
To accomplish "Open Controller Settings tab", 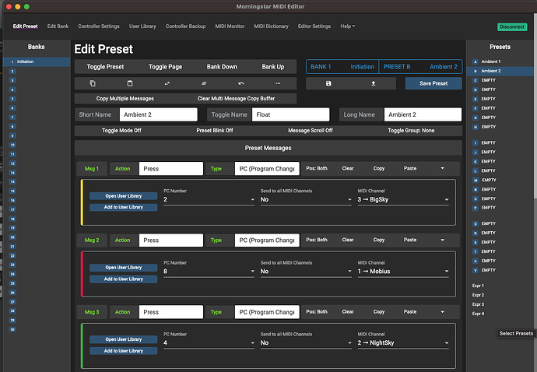I will click(x=99, y=26).
